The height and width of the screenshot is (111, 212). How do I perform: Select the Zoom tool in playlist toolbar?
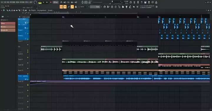[x=24, y=10]
